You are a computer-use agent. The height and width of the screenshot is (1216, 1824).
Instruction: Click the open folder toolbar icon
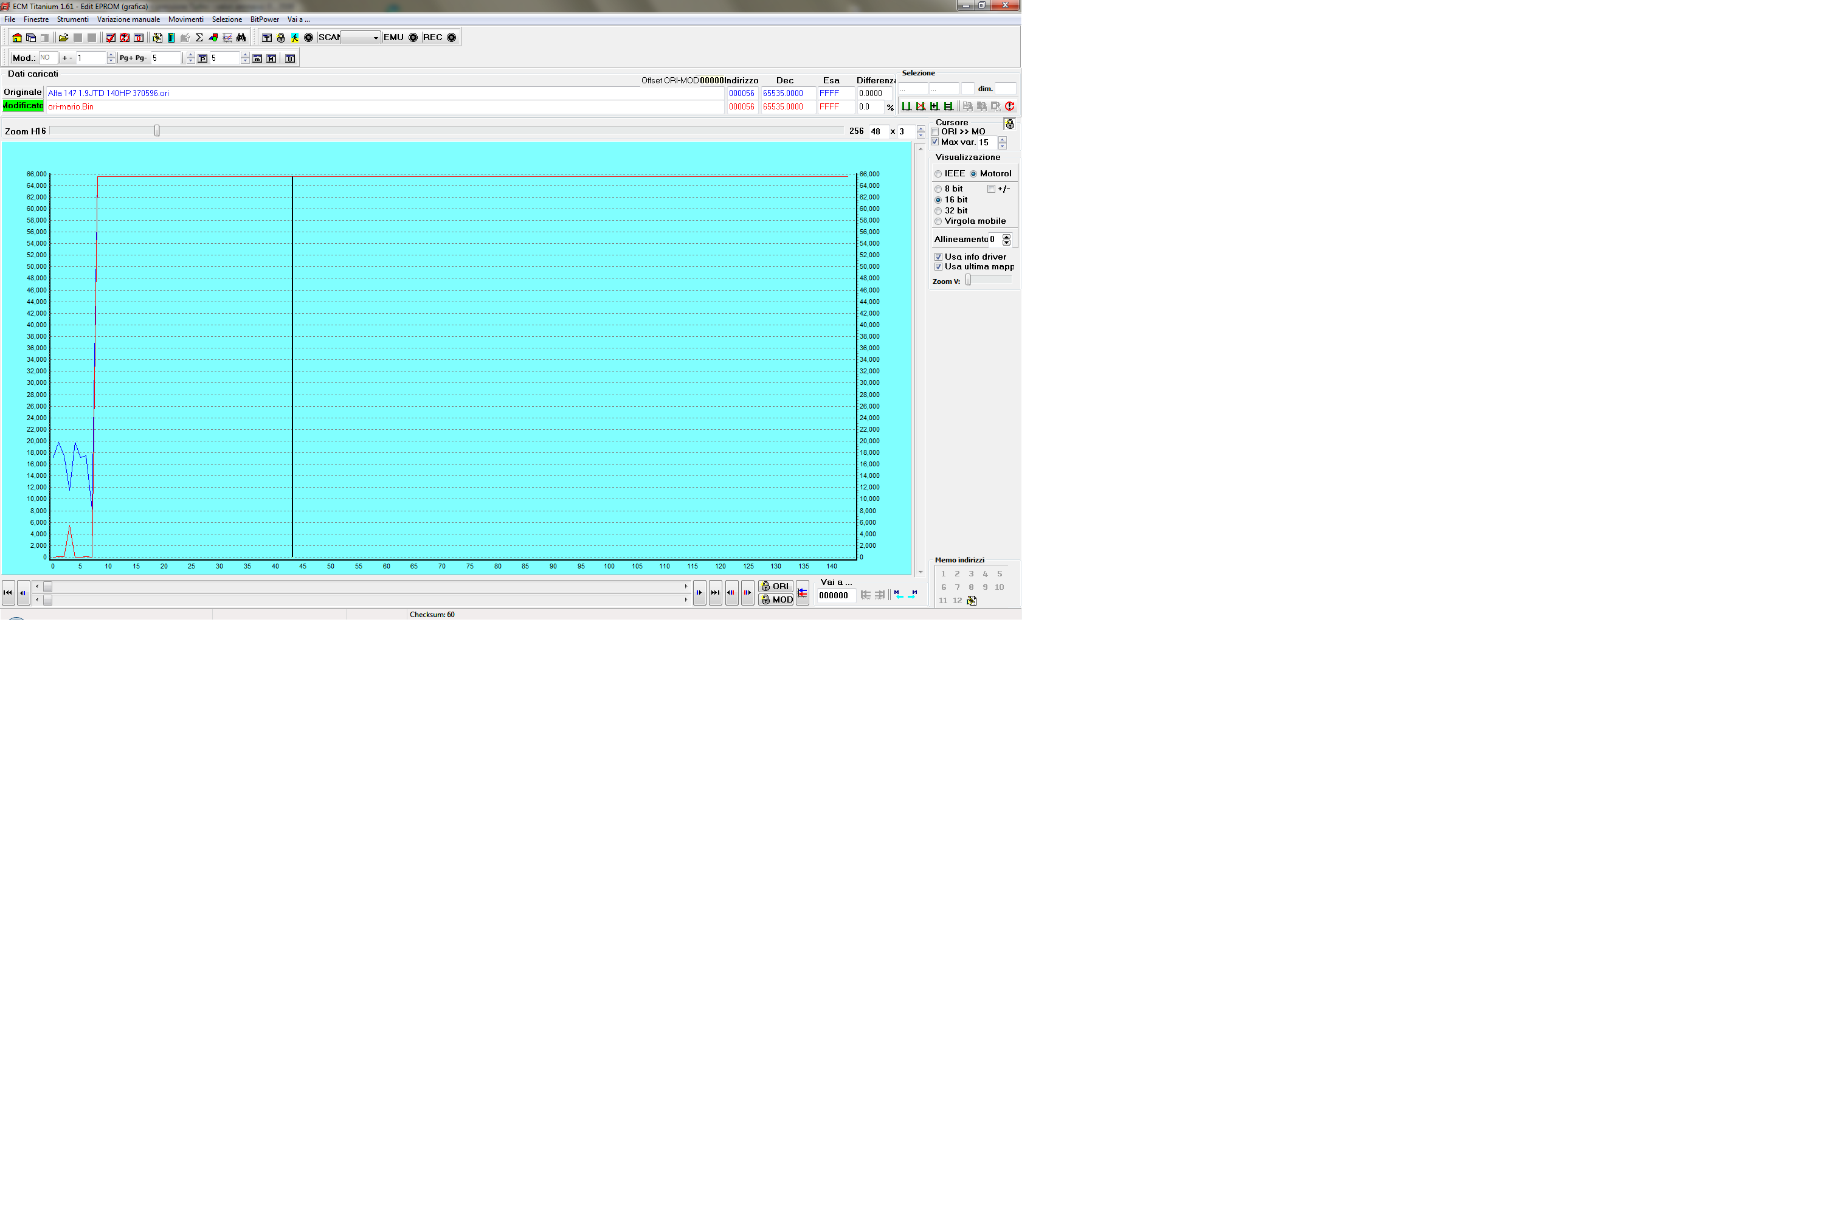(64, 37)
